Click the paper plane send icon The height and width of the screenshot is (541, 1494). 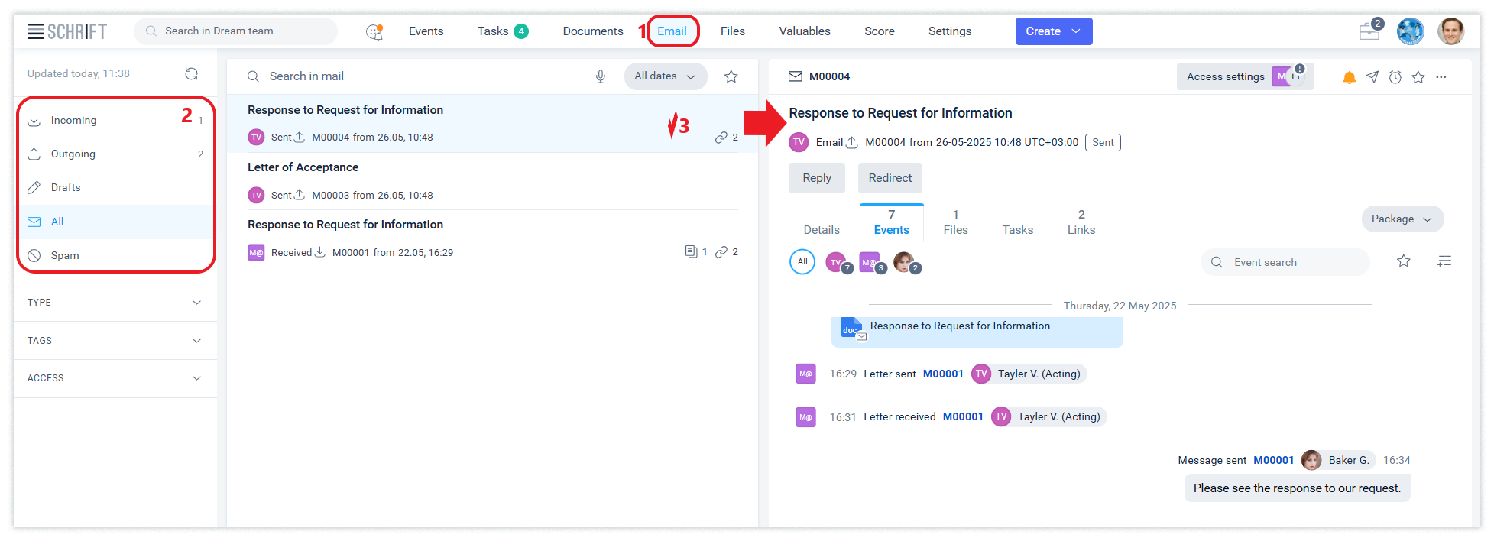[1372, 77]
